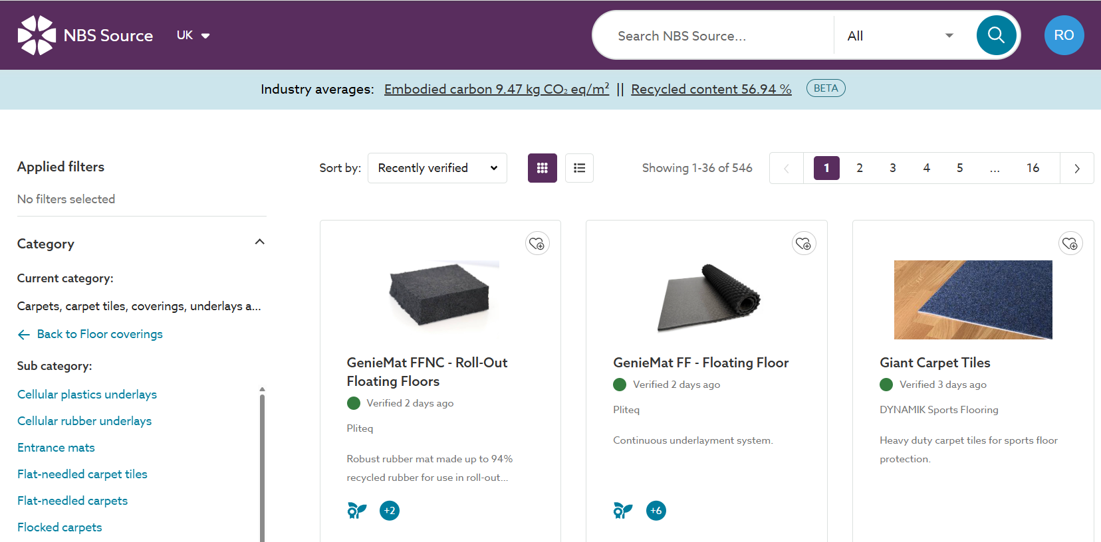The image size is (1101, 542).
Task: Click pagination ellipsis between 5 and 16
Action: pos(994,168)
